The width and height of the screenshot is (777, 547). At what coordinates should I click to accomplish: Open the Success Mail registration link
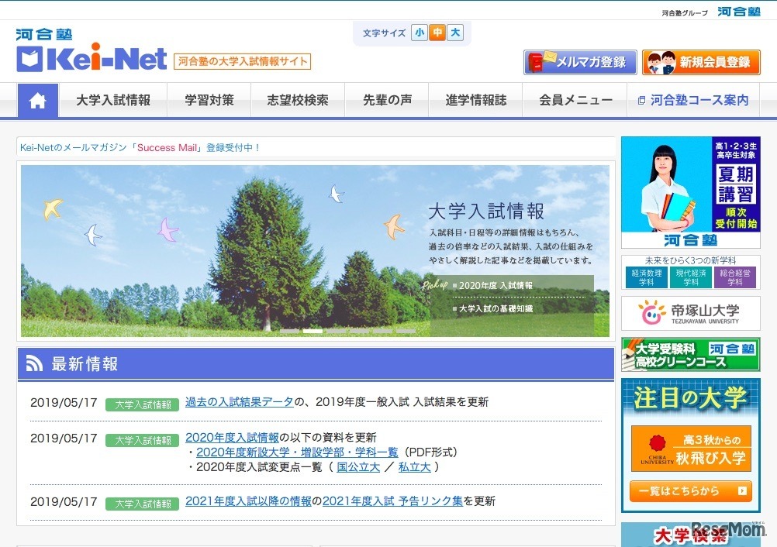[x=167, y=147]
